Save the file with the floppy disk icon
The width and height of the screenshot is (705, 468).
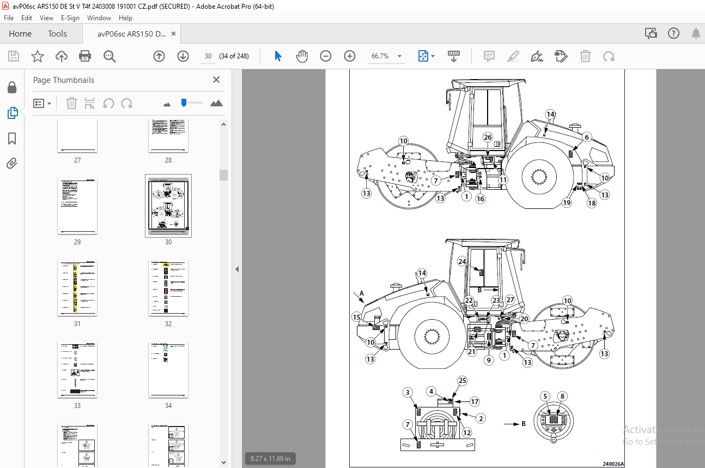click(14, 56)
